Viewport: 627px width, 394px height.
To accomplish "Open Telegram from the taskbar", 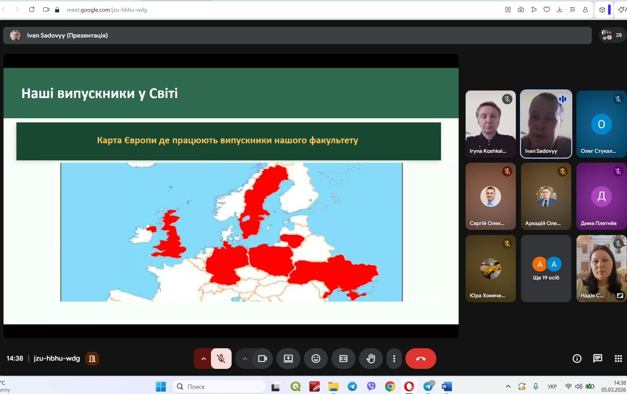I will pos(352,386).
